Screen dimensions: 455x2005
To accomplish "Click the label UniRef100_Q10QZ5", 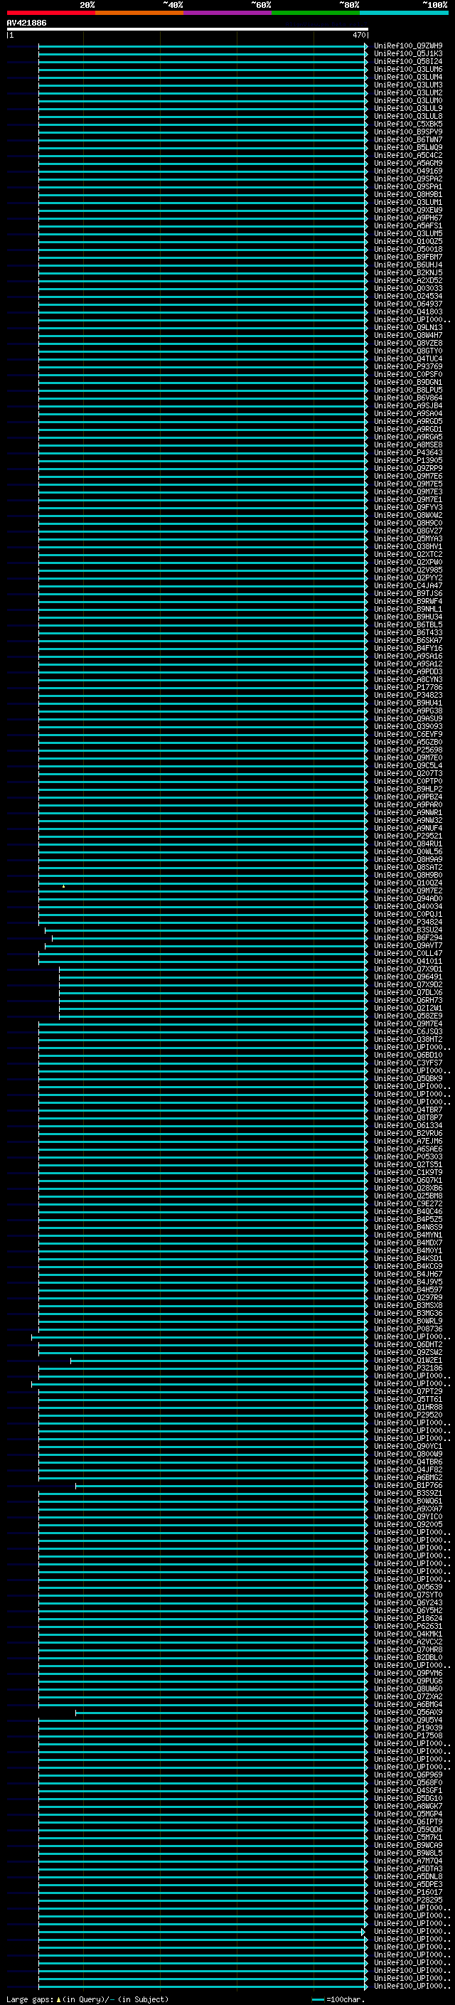I will tap(408, 241).
